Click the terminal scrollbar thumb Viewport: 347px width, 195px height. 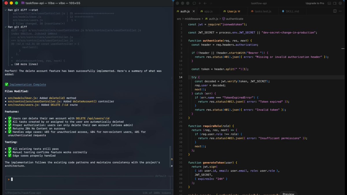click(170, 156)
